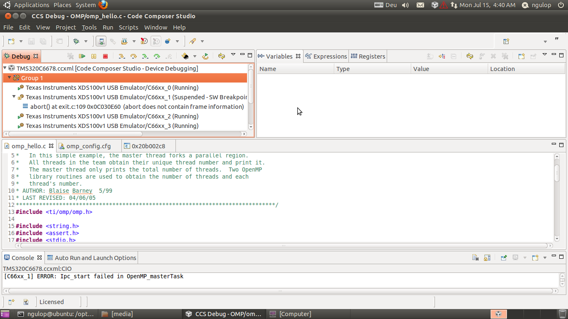Click the Open Console icon
This screenshot has height=319, width=568.
click(x=535, y=258)
